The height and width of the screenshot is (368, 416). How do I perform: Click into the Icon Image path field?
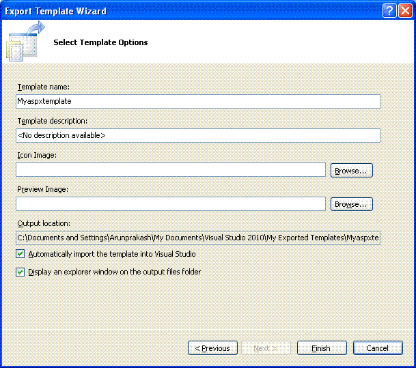click(x=171, y=170)
